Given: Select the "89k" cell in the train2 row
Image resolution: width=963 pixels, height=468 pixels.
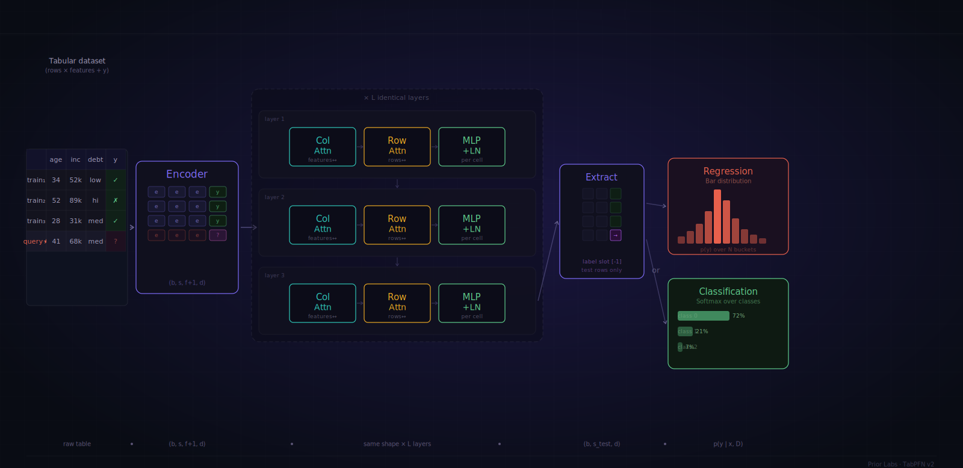Looking at the screenshot, I should (x=76, y=200).
